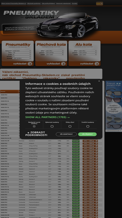Screen dimensions: 122x218
Task: Enable the Výkonové soubory checkbox
Action: pos(52,126)
